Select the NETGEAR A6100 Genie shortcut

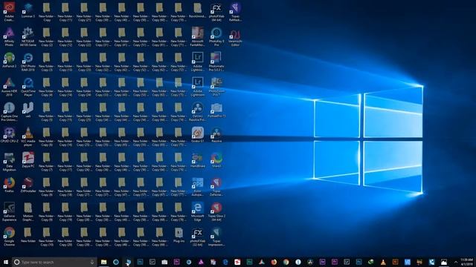coord(28,36)
